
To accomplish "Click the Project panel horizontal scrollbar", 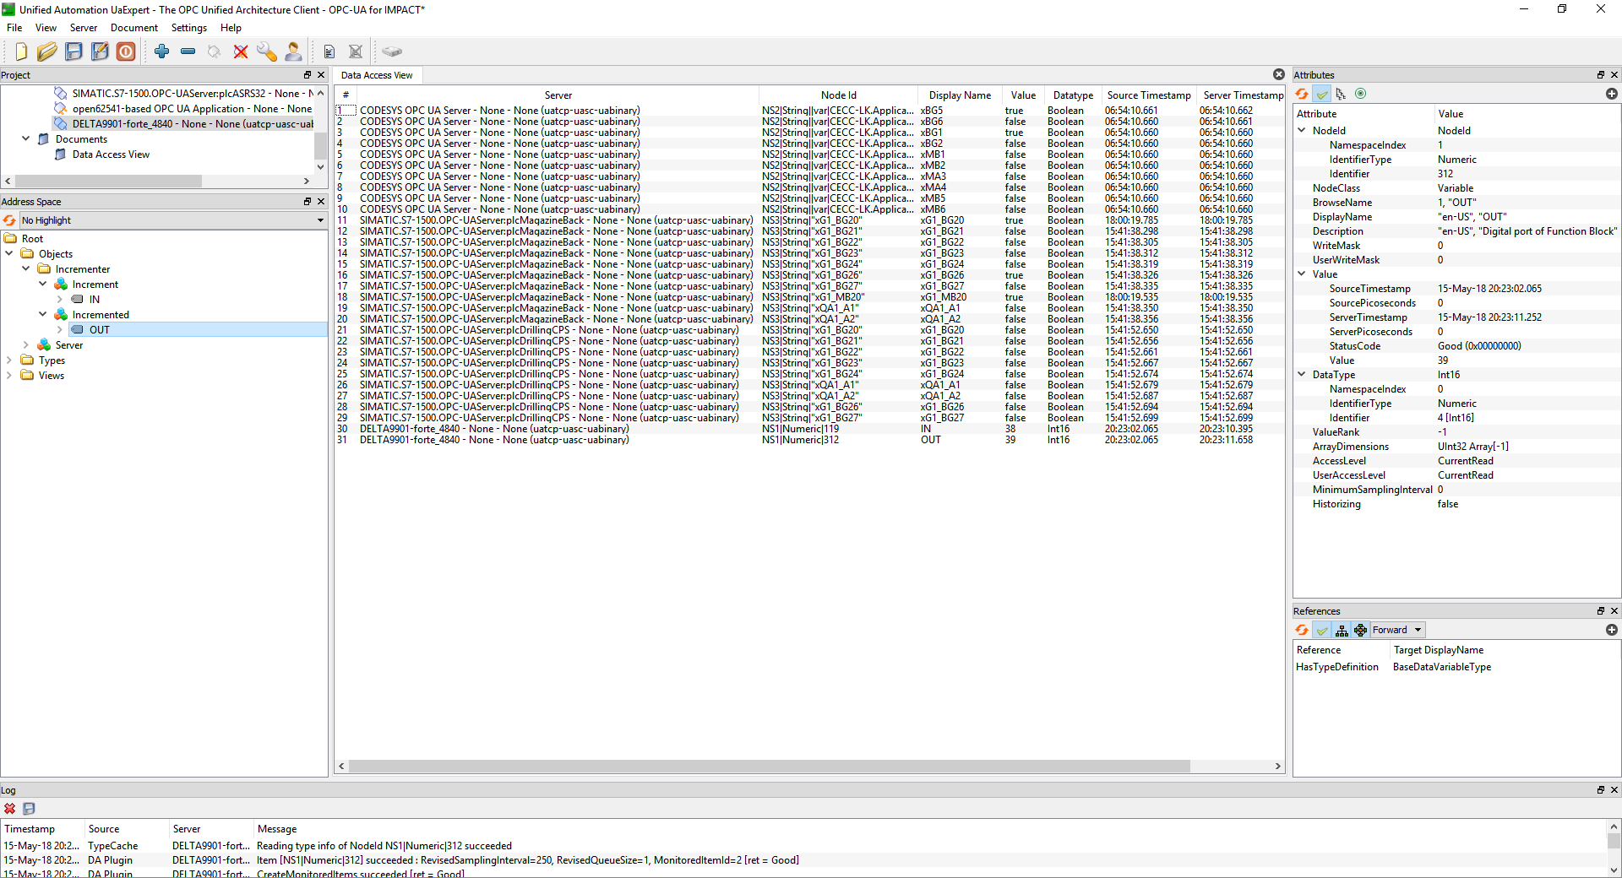I will (x=109, y=181).
